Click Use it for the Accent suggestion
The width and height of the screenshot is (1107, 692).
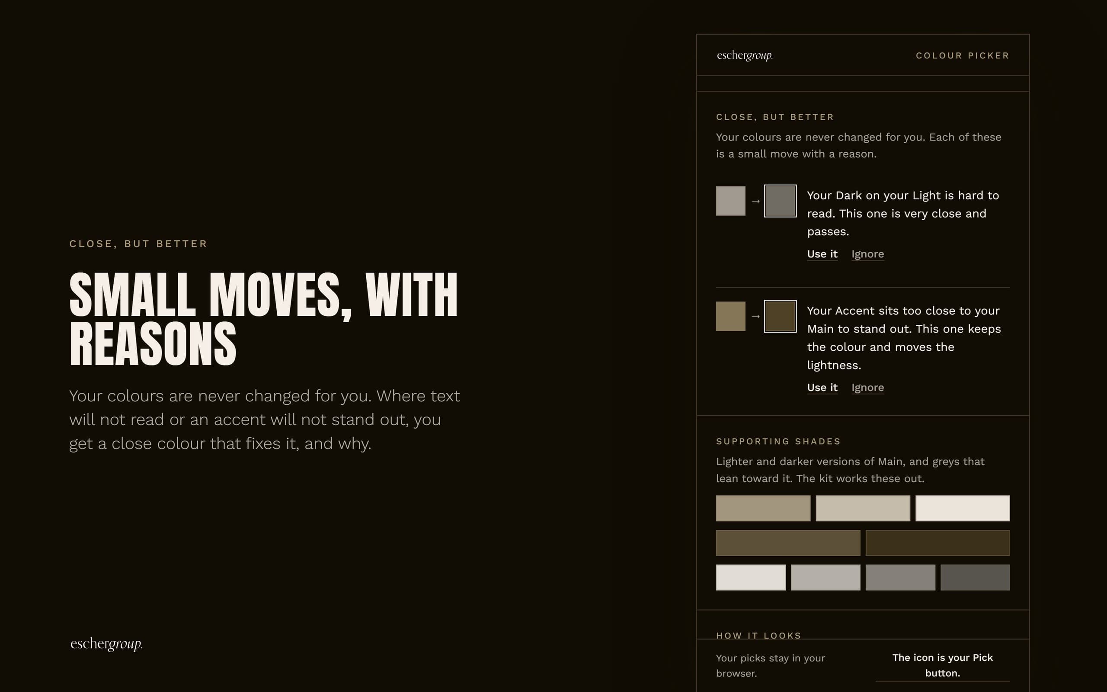[x=822, y=388]
